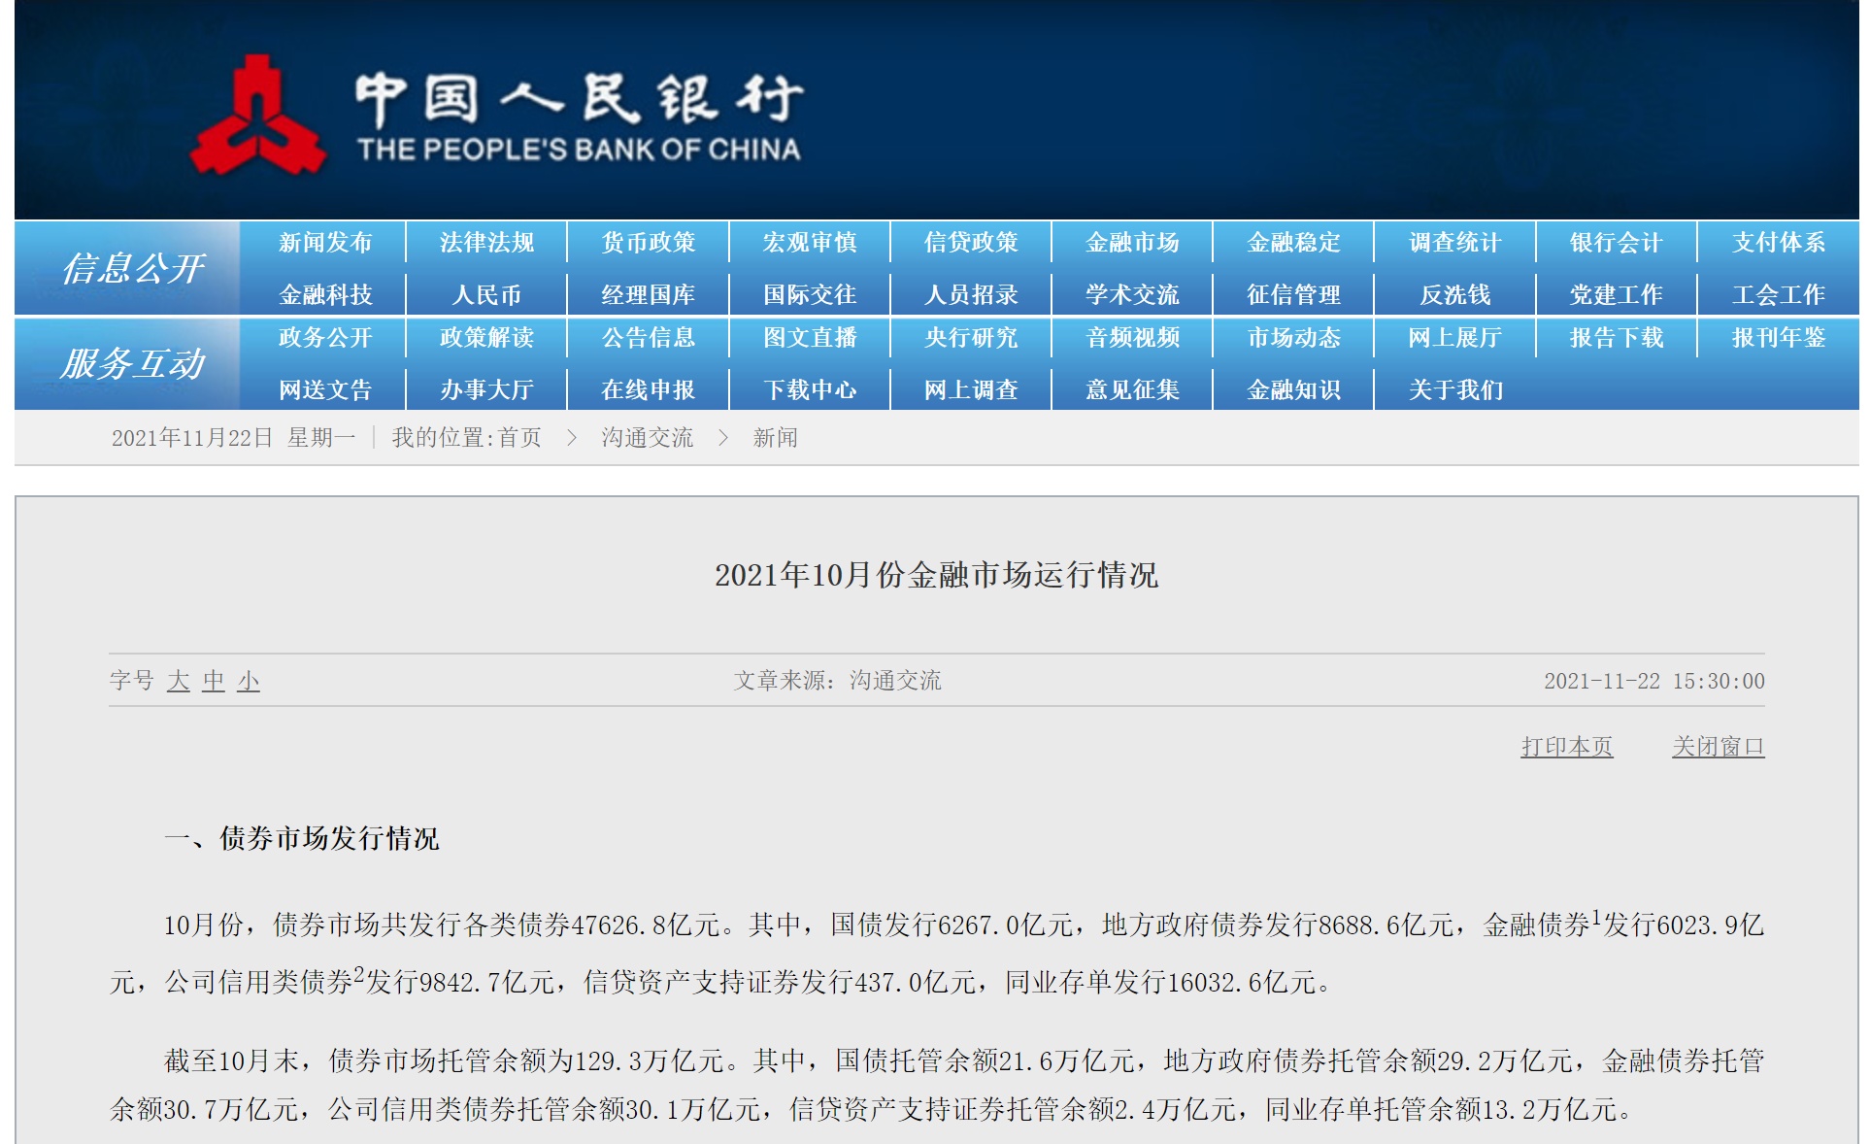Viewport: 1870px width, 1144px height.
Task: Open 人民币 menu item
Action: tap(486, 295)
